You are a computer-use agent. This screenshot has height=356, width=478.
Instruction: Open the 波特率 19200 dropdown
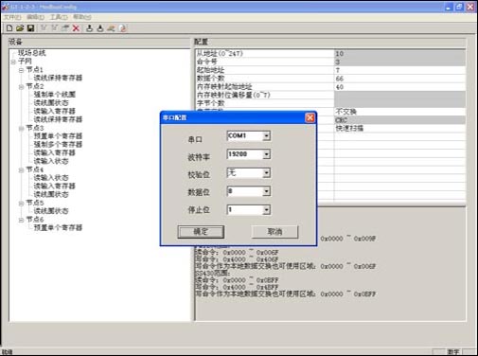tap(266, 154)
